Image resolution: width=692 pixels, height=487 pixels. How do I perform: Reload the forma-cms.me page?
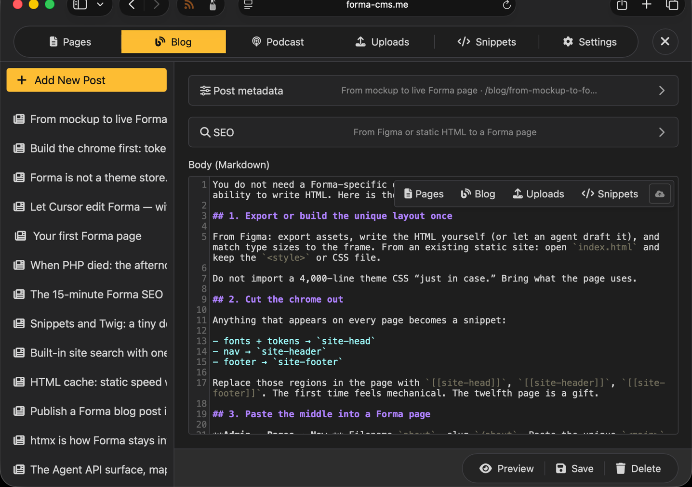[x=506, y=5]
